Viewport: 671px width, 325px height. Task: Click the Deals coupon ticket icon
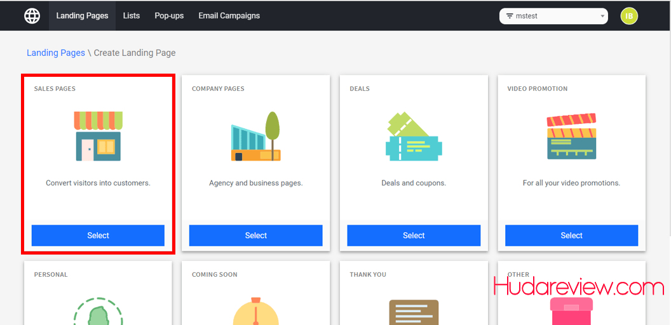click(x=414, y=136)
